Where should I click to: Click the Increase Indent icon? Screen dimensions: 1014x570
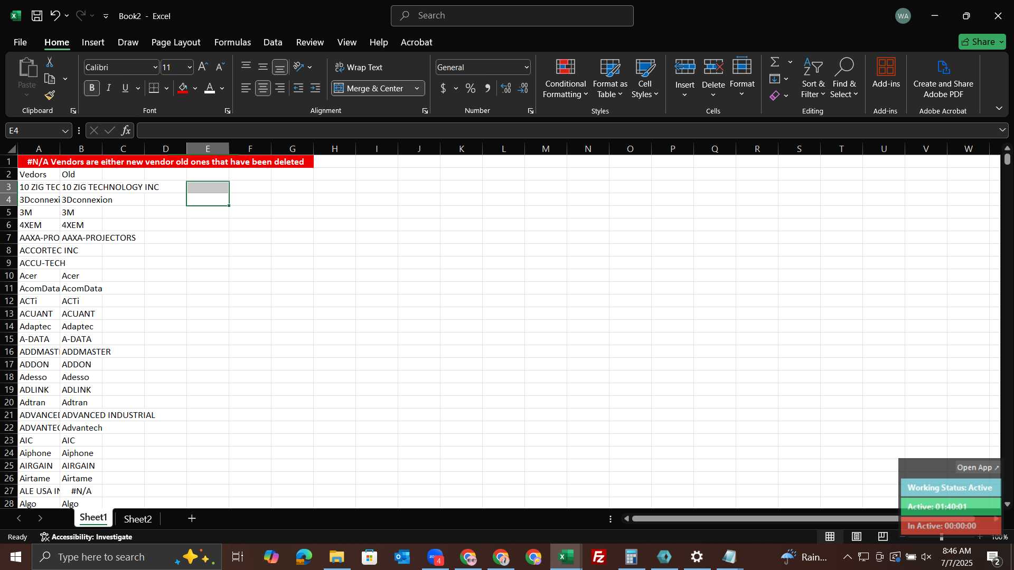point(315,88)
